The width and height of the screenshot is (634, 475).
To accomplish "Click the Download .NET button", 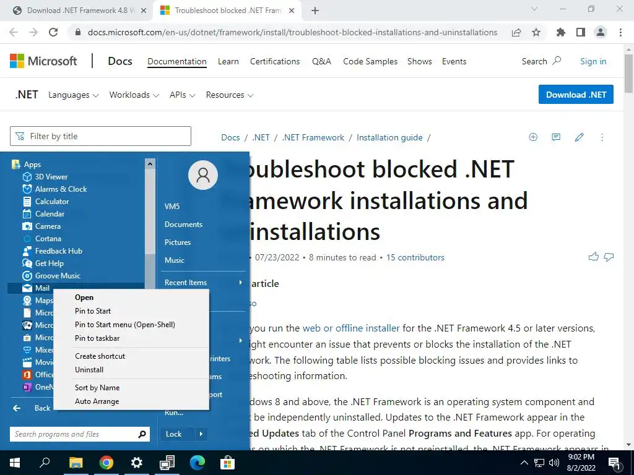I will pyautogui.click(x=576, y=95).
